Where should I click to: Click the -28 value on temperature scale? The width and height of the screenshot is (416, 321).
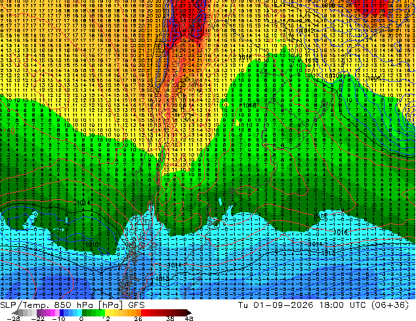(13, 318)
